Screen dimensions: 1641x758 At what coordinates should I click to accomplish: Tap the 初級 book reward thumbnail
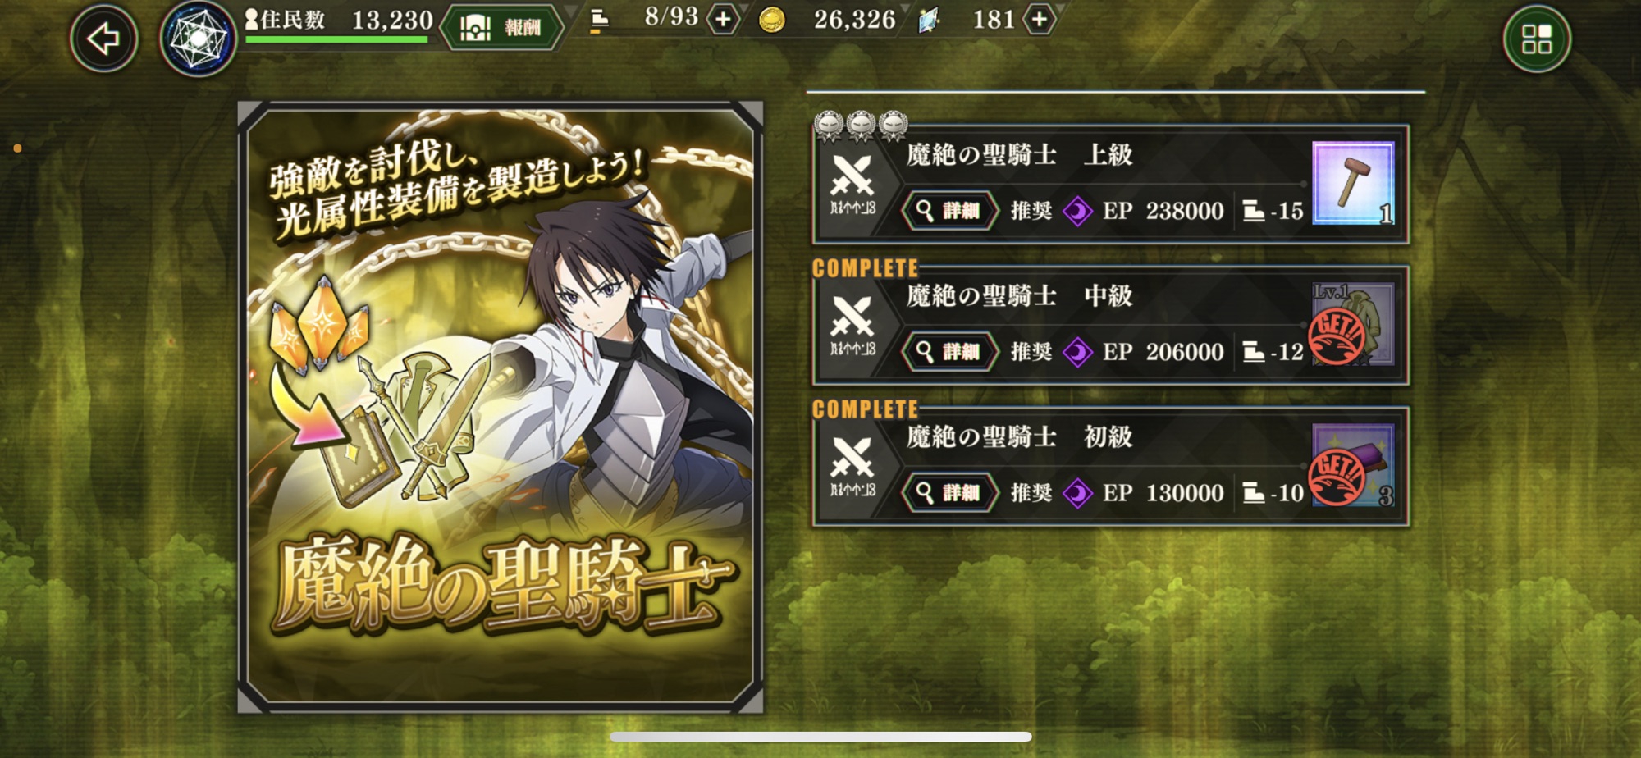pos(1353,465)
